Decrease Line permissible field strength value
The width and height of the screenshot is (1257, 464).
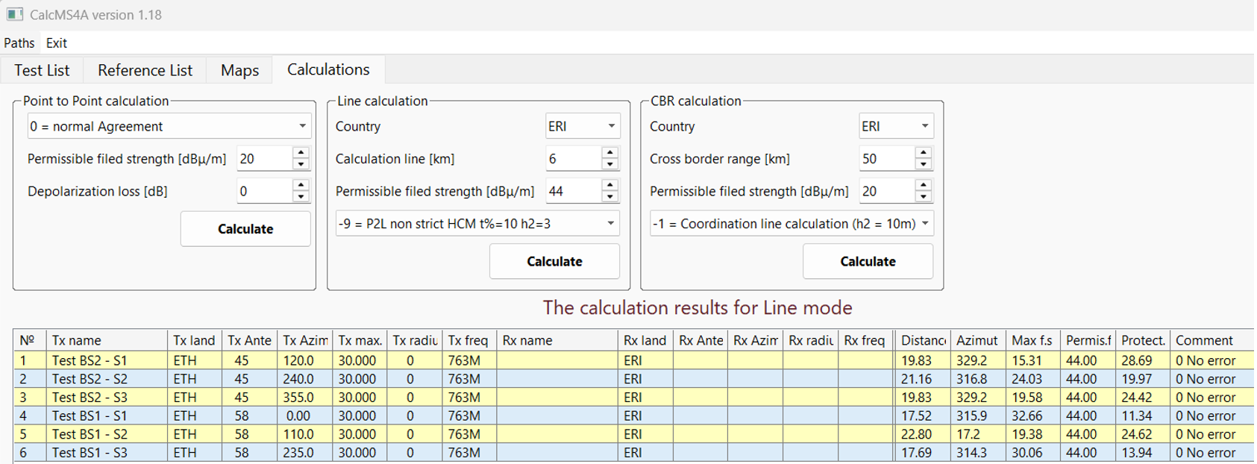tap(609, 197)
